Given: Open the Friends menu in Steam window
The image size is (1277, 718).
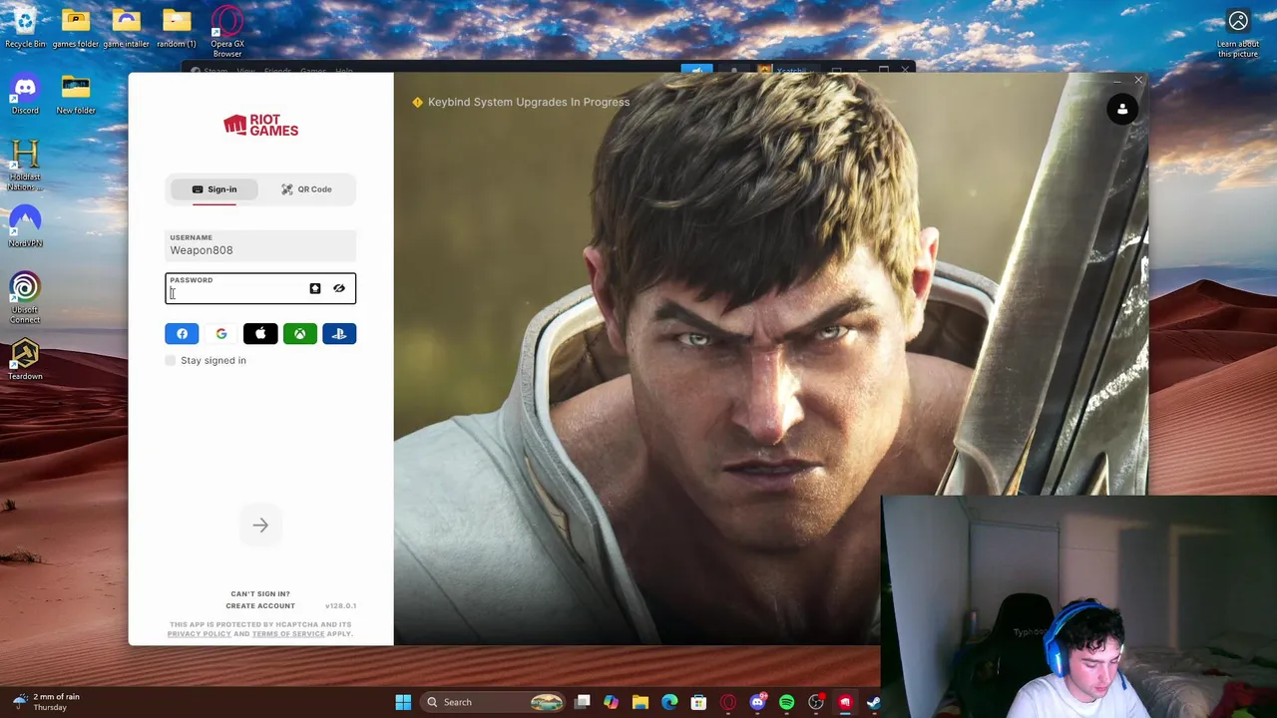Looking at the screenshot, I should (277, 71).
